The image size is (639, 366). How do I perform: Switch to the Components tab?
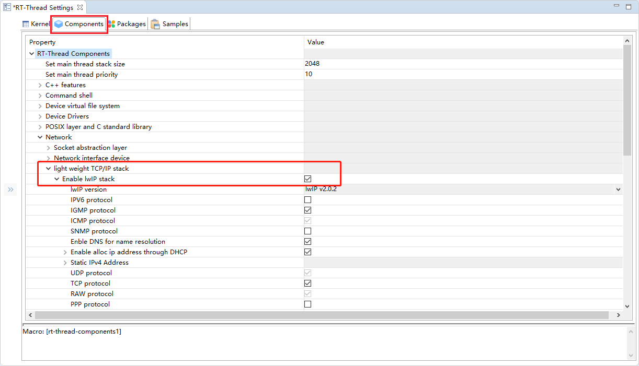pos(79,24)
